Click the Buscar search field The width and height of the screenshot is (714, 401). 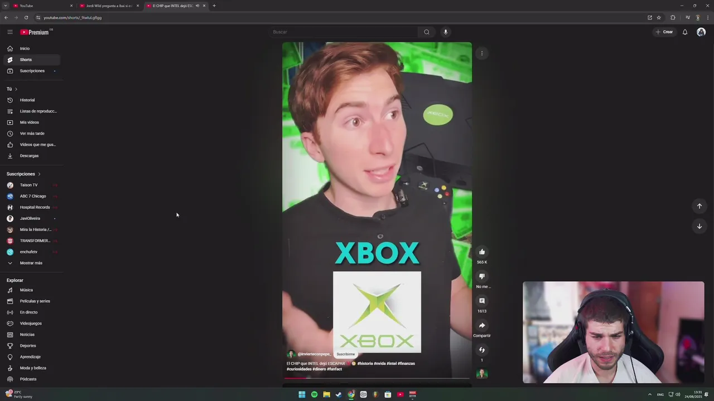pos(343,32)
